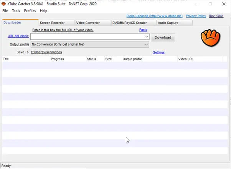
Task: Click the Rev. 9841 link
Action: click(x=216, y=16)
